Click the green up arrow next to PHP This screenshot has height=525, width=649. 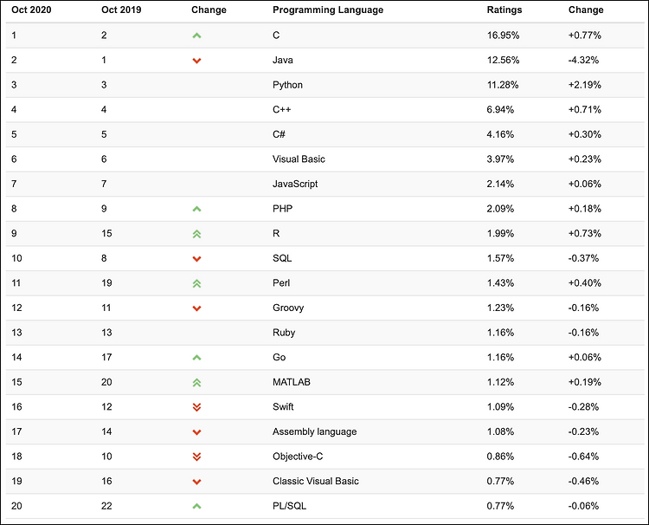point(196,209)
